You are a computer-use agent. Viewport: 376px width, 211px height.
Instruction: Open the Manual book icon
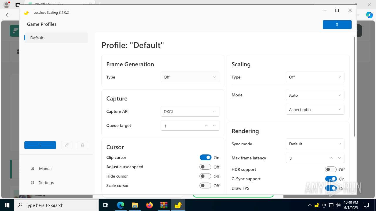pos(32,169)
